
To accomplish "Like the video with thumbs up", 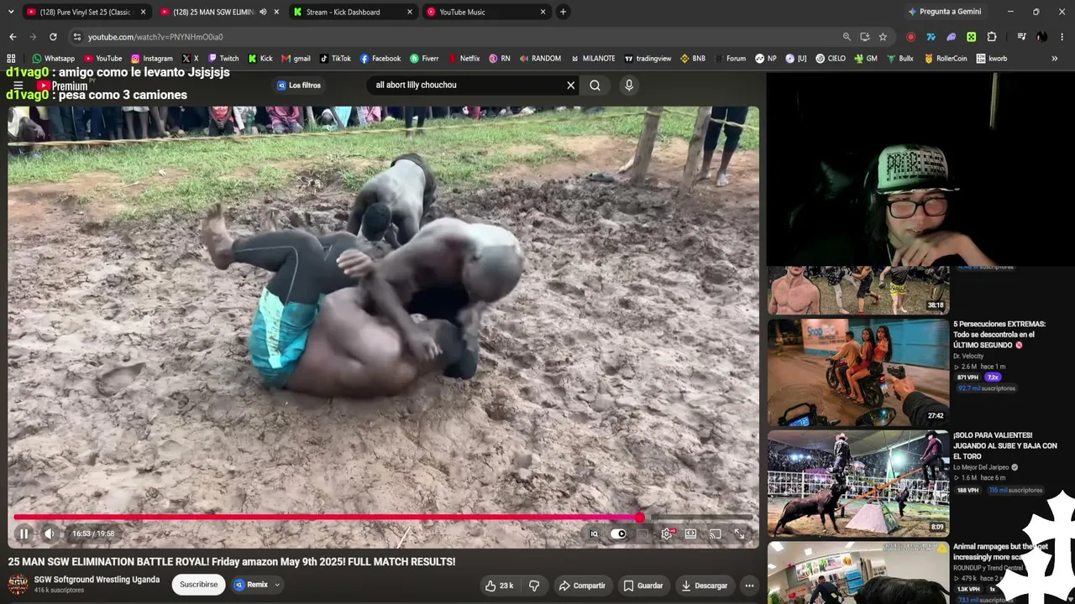I will click(x=499, y=586).
